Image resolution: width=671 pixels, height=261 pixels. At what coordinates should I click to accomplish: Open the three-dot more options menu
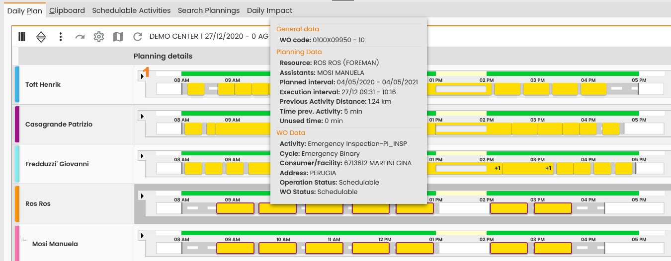pyautogui.click(x=61, y=37)
